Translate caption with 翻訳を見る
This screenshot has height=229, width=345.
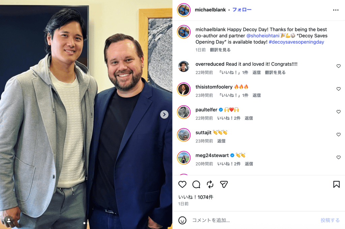(x=220, y=50)
